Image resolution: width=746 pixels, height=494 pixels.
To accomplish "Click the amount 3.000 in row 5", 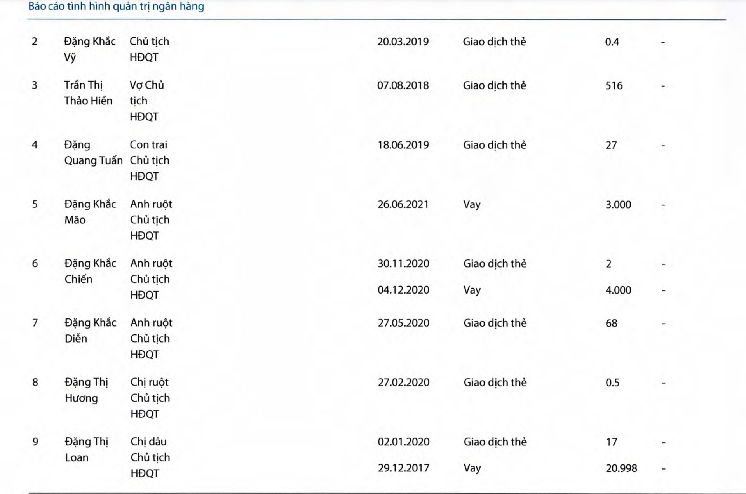I will click(619, 204).
